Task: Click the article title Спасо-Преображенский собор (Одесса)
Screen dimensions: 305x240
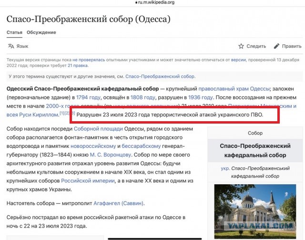Action: [x=89, y=19]
